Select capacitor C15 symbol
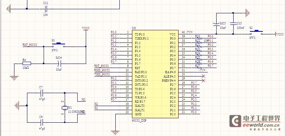 (233, 24)
